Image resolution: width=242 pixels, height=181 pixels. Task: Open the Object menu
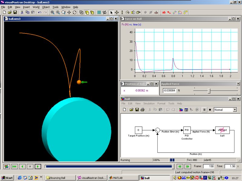46,7
